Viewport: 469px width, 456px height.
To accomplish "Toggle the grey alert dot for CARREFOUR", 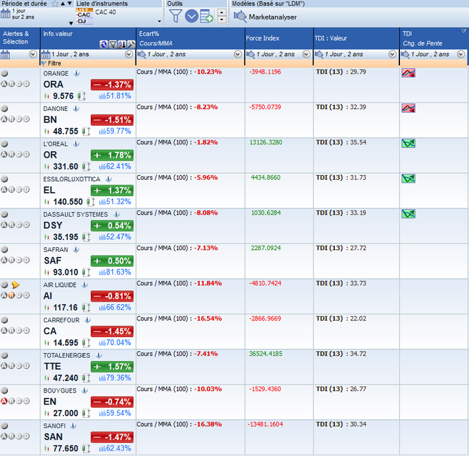I will pyautogui.click(x=4, y=320).
